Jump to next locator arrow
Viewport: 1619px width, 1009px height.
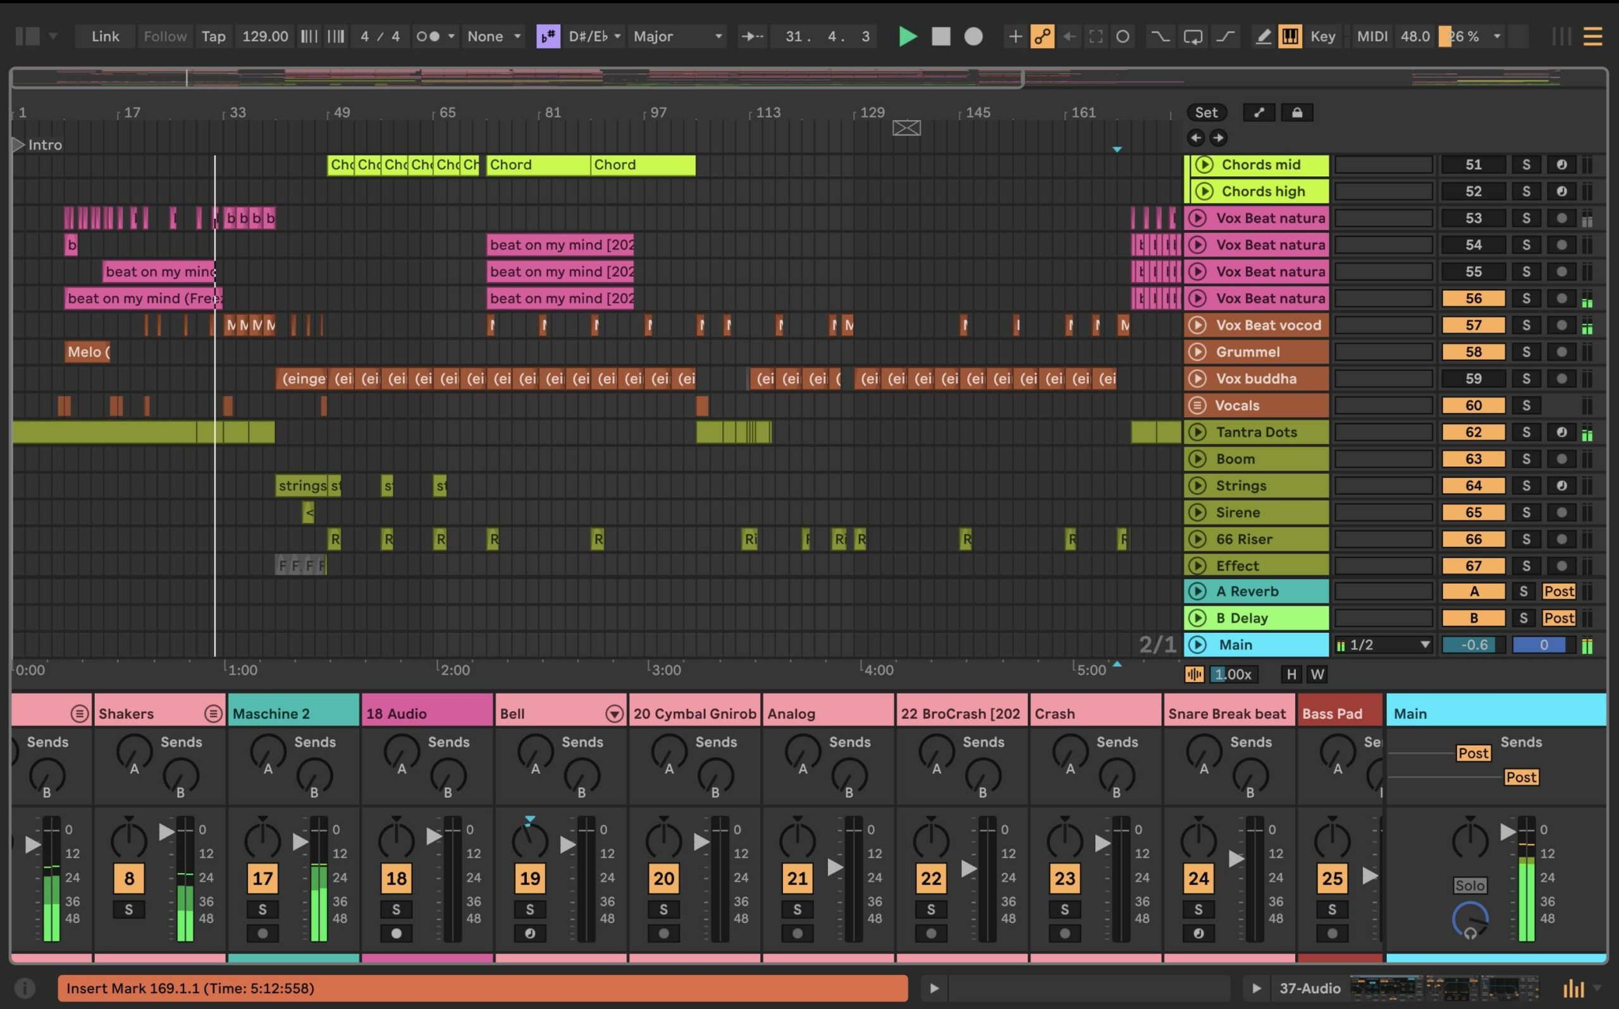(x=1218, y=137)
